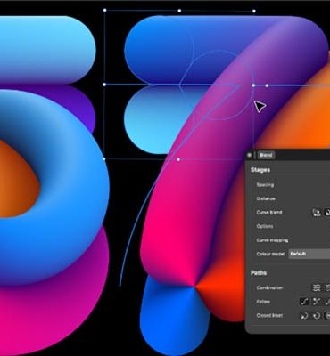Image resolution: width=330 pixels, height=356 pixels.
Task: Click the Combination label in Paths
Action: (269, 287)
